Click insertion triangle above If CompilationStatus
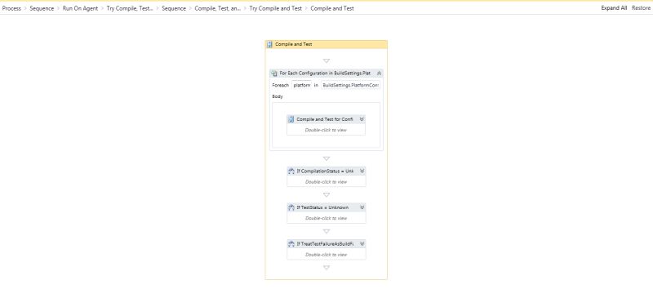Image resolution: width=653 pixels, height=307 pixels. click(326, 158)
